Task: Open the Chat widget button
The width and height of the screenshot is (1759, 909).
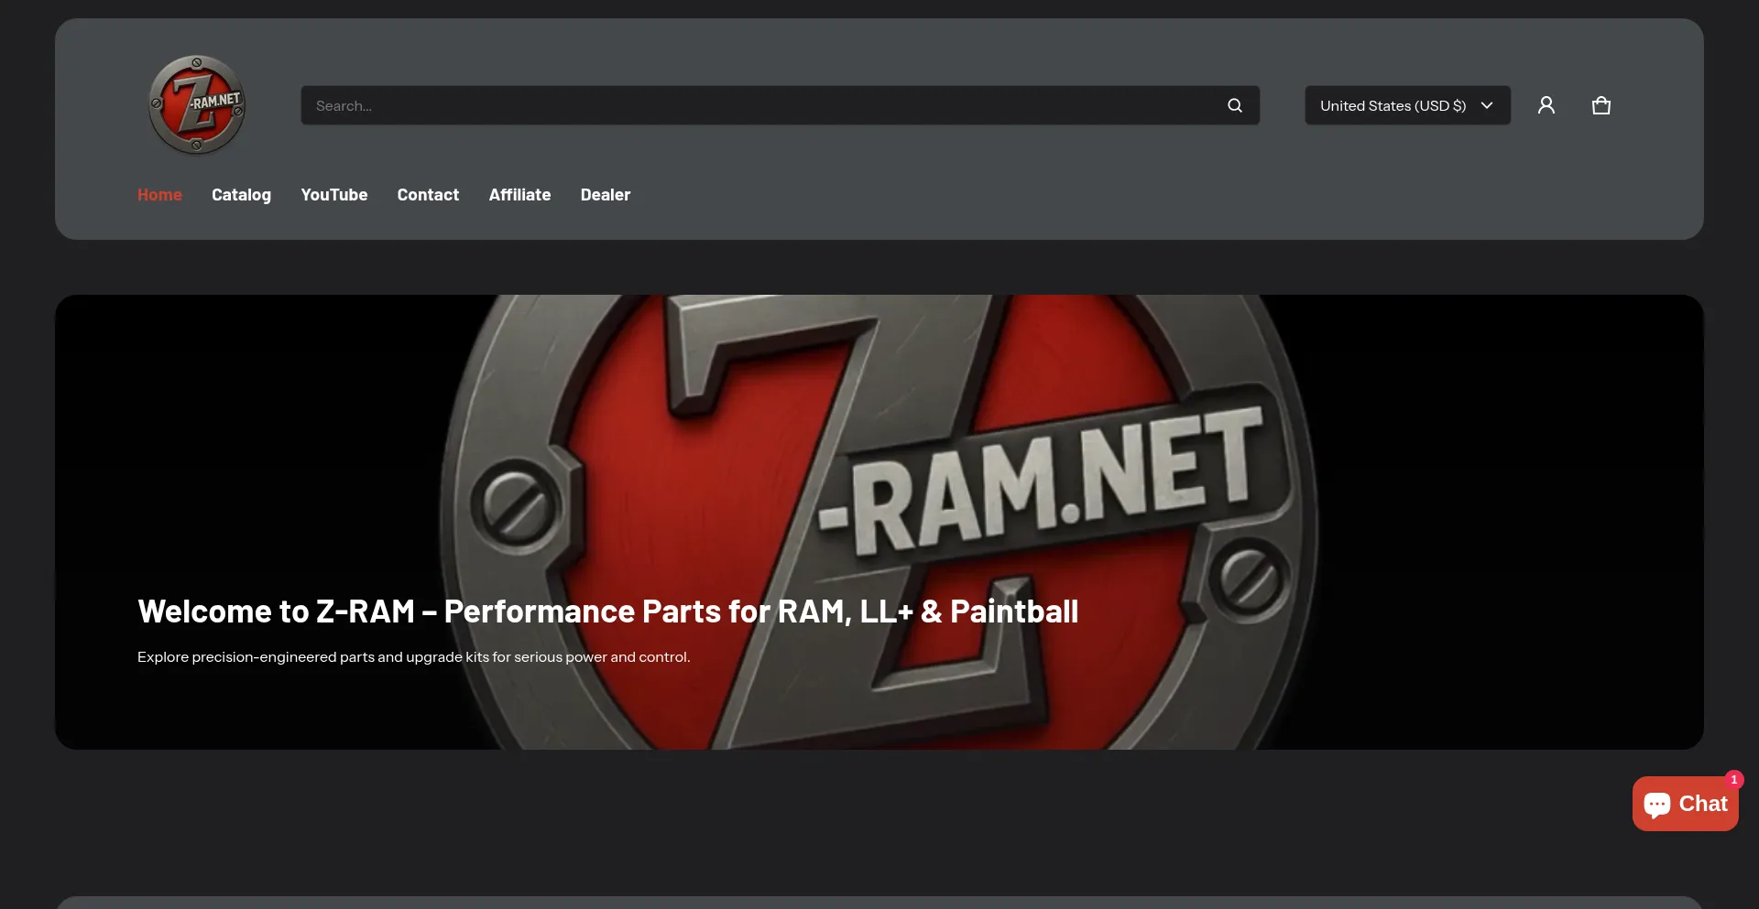Action: pos(1685,804)
